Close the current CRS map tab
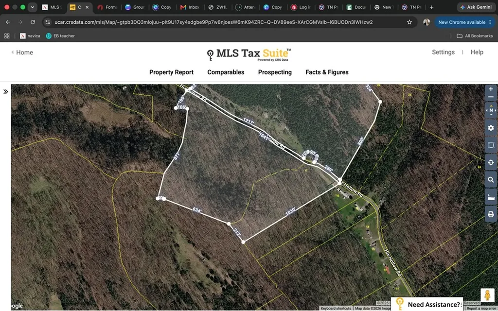The height and width of the screenshot is (311, 498). [87, 7]
